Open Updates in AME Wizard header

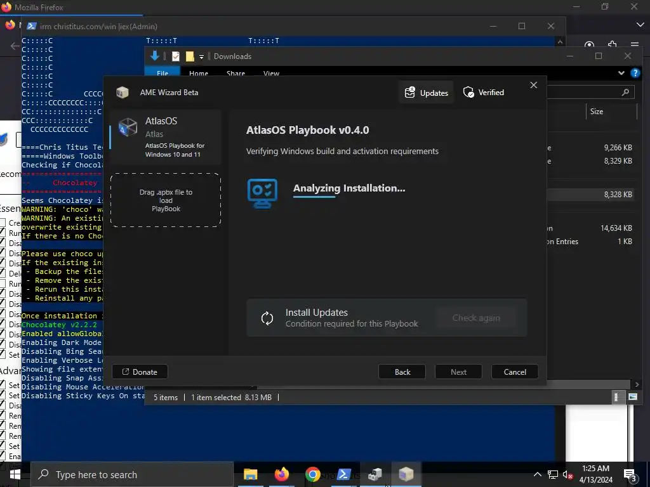(x=426, y=93)
